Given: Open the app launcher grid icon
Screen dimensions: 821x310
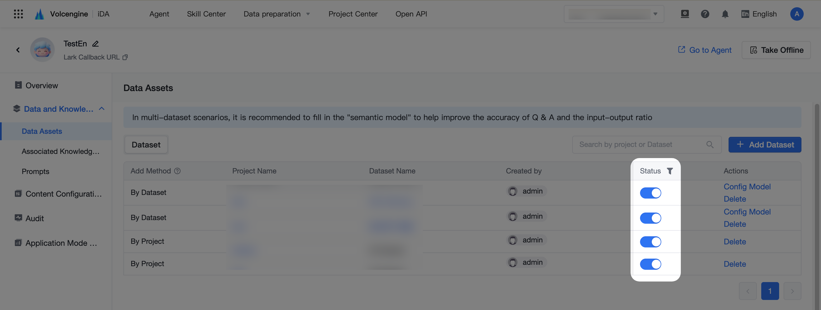Looking at the screenshot, I should click(x=18, y=14).
